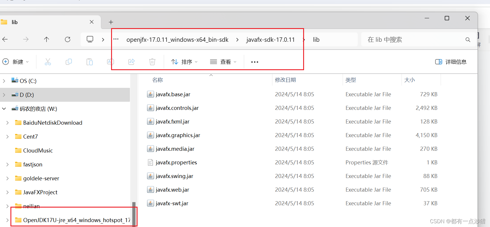Click the lib breadcrumb segment

point(316,39)
